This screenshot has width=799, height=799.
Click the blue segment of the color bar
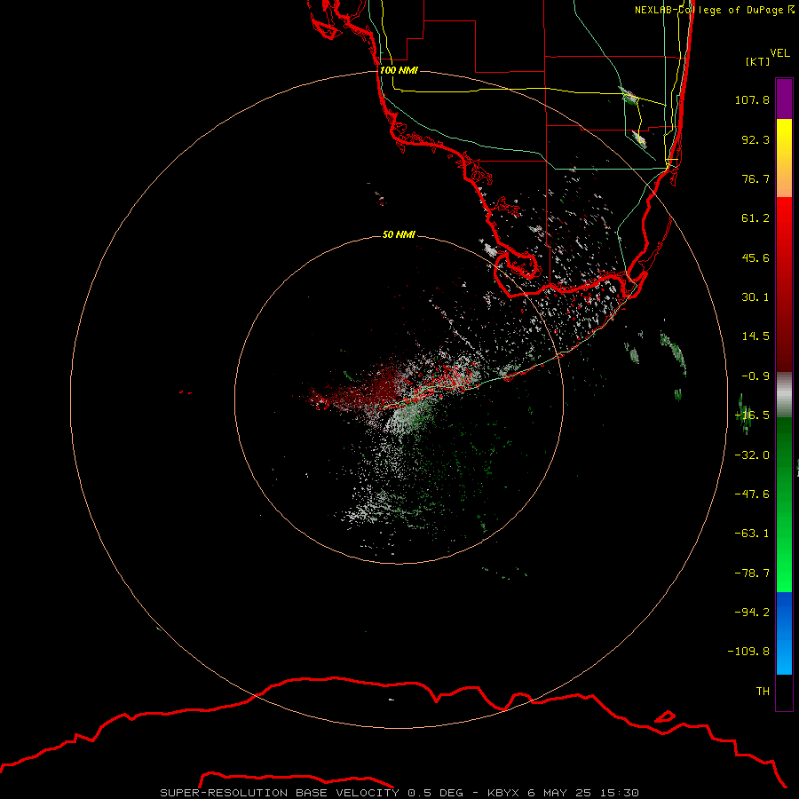(784, 633)
